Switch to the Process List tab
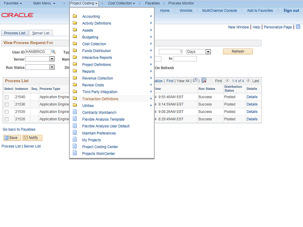 pos(15,33)
